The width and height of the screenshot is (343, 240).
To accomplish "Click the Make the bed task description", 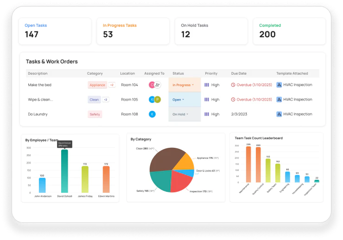I will [39, 85].
